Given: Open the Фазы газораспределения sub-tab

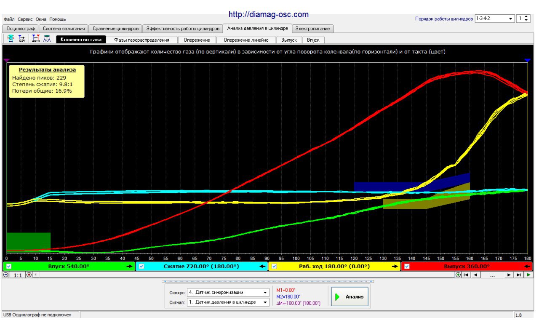Looking at the screenshot, I should pyautogui.click(x=141, y=40).
